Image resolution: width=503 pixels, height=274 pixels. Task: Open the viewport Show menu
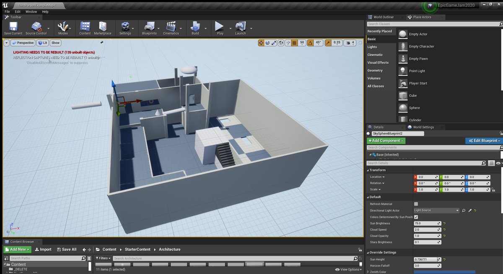(x=55, y=43)
